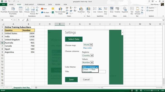This screenshot has height=92, width=165.
Task: Add a new worksheet
Action: point(36,87)
